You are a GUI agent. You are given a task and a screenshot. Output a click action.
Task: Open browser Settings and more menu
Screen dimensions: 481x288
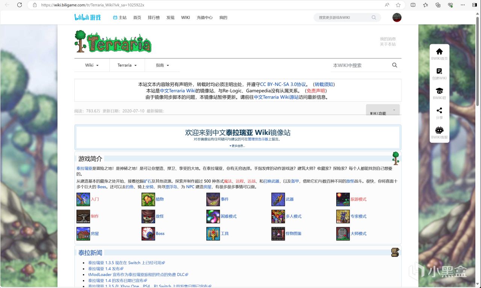tap(463, 5)
